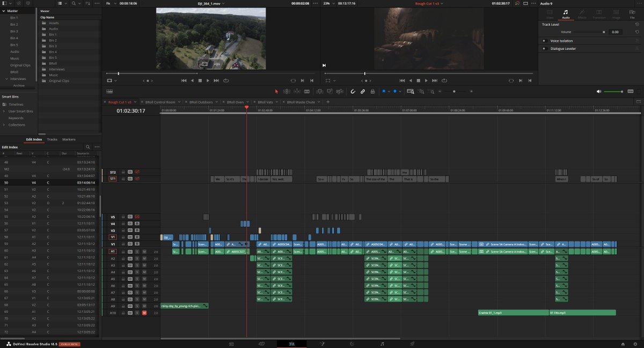Select the Blade Edit Mode tool

pos(307,91)
